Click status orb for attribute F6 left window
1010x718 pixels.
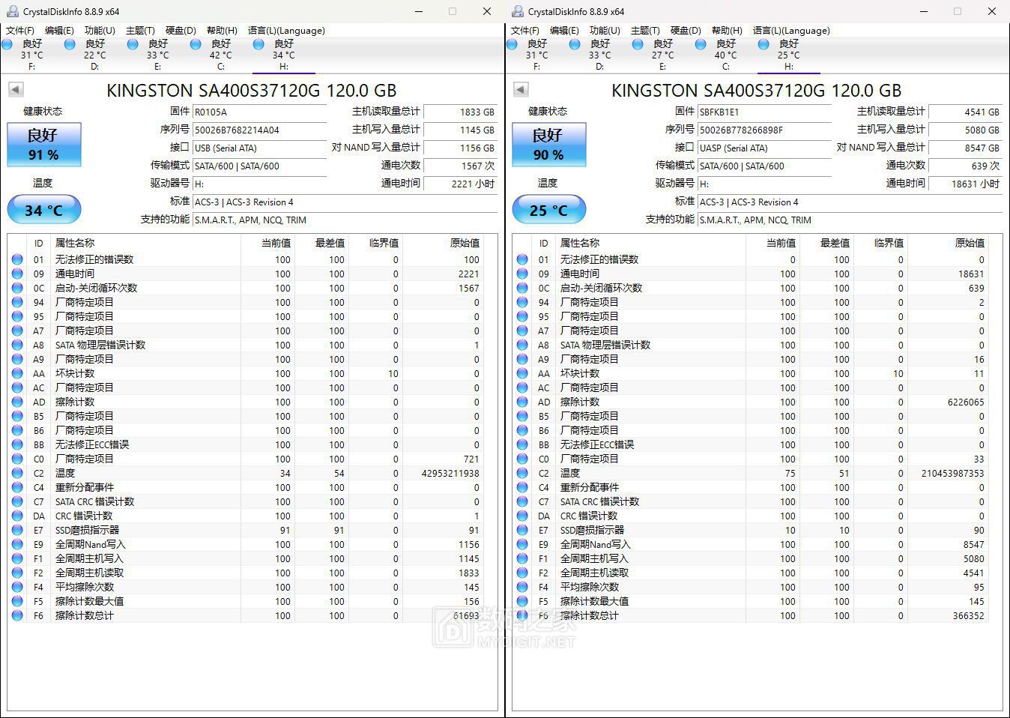coord(17,615)
